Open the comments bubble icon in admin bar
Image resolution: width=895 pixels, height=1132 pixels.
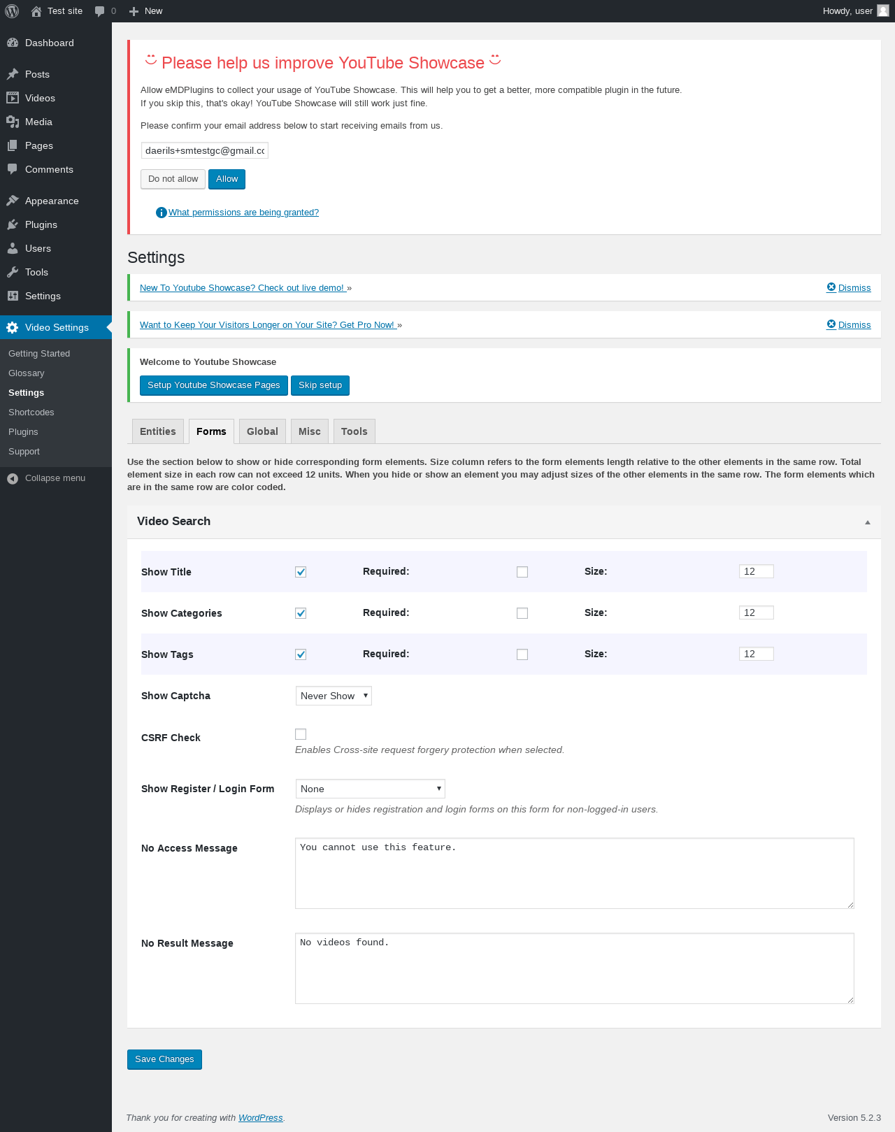click(100, 11)
